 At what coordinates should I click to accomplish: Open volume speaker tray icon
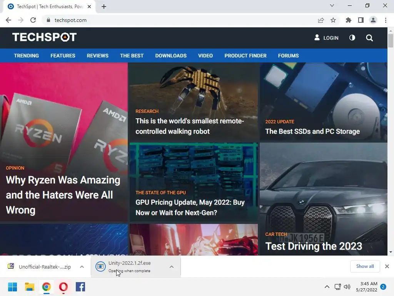(x=347, y=287)
